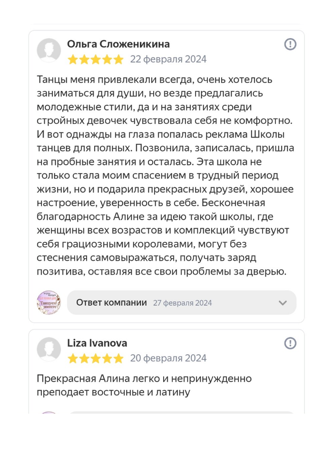Select the first star in Liza Ivanova's rating

point(73,358)
